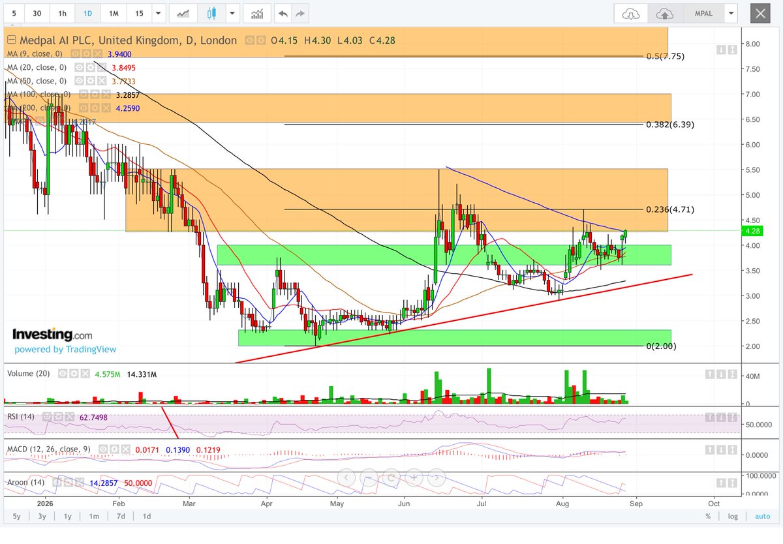Screen dimensions: 783x544
Task: Expand the chart style dropdown arrow
Action: tap(232, 13)
